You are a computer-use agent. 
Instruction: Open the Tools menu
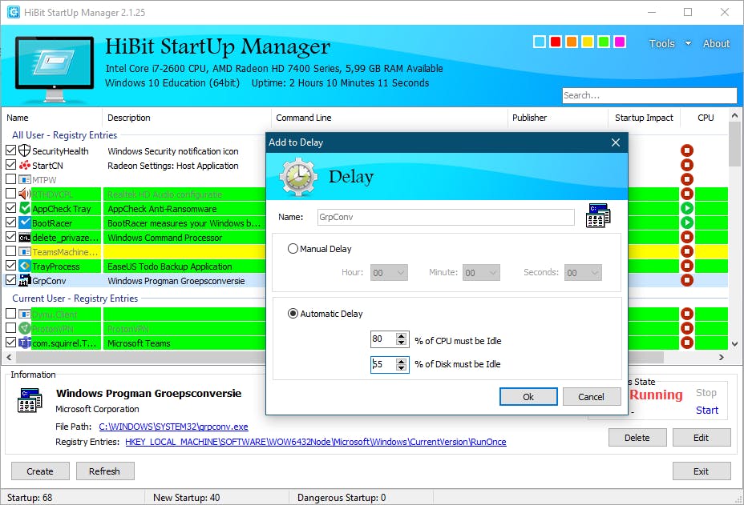pos(661,43)
